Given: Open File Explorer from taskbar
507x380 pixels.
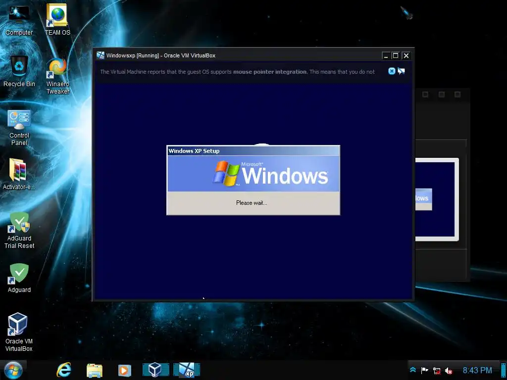Looking at the screenshot, I should [x=95, y=370].
